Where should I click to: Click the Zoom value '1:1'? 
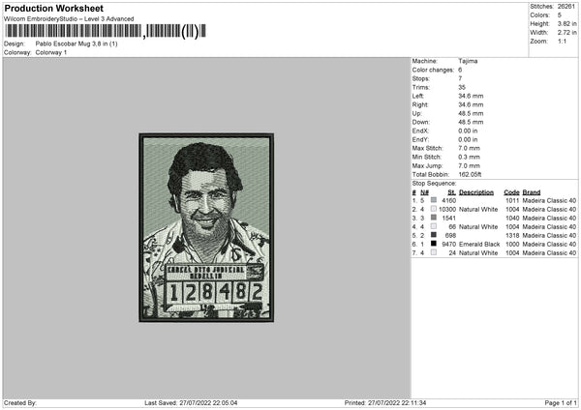[562, 41]
